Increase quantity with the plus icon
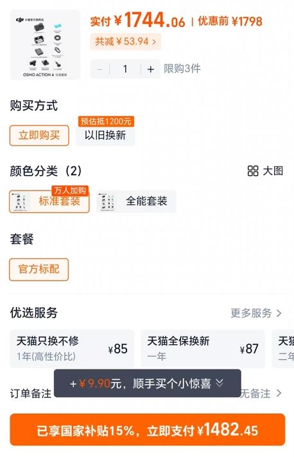The image size is (294, 457). 150,70
